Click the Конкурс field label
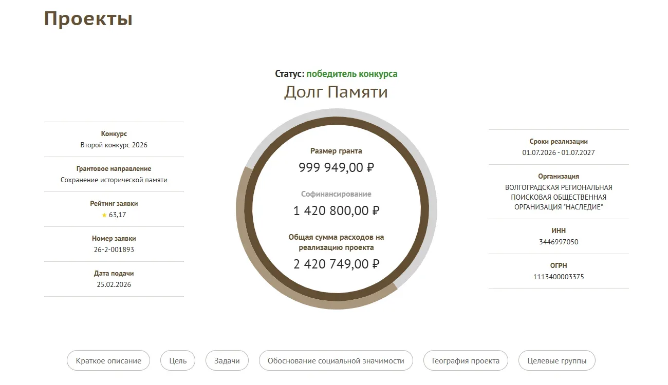The height and width of the screenshot is (385, 668). [x=114, y=134]
